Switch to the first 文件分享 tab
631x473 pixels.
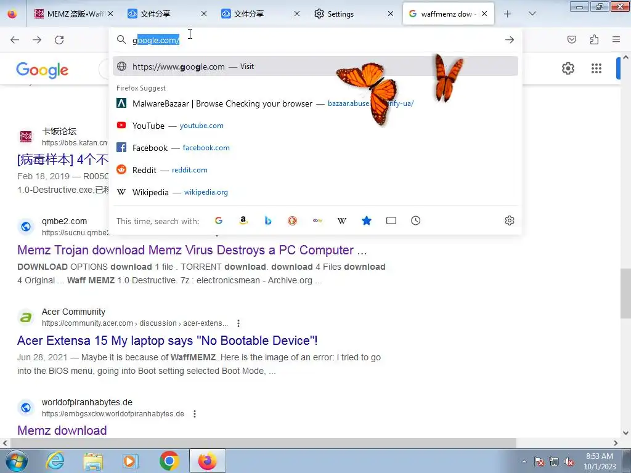click(166, 14)
